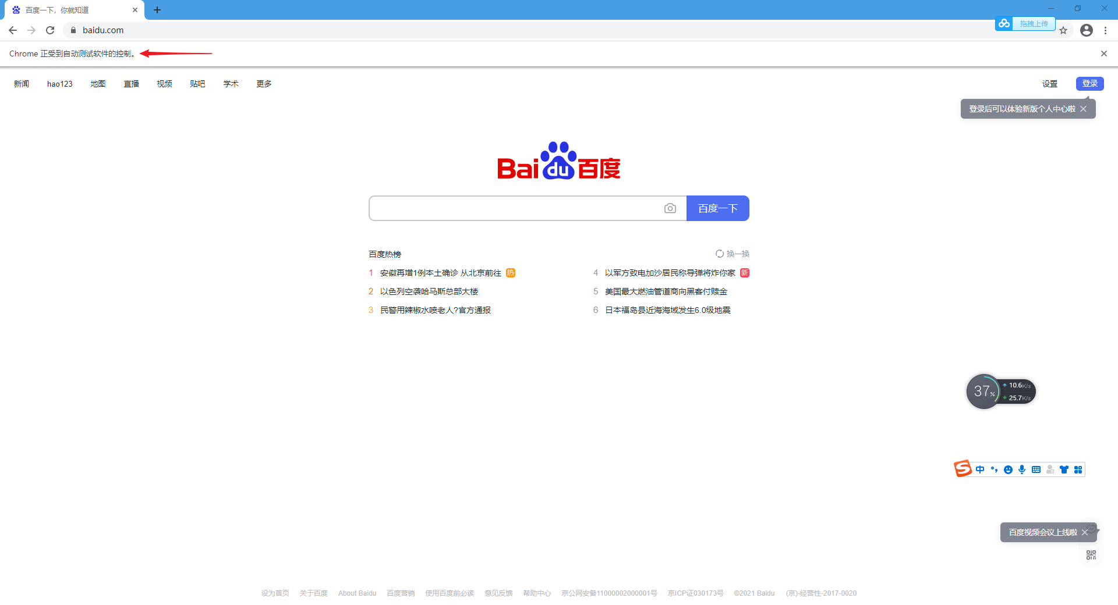Screen dimensions: 1118x605
Task: Click 帮助中心 footer link
Action: coord(537,593)
